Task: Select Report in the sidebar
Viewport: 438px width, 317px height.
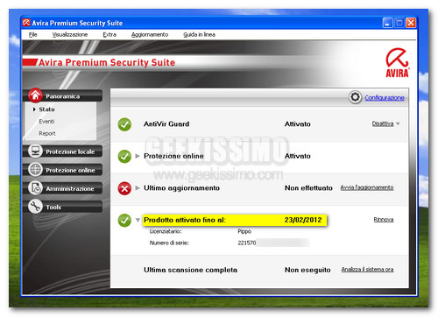Action: point(47,133)
